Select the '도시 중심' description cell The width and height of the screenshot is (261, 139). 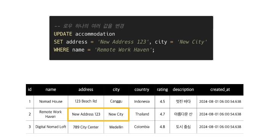(183, 127)
